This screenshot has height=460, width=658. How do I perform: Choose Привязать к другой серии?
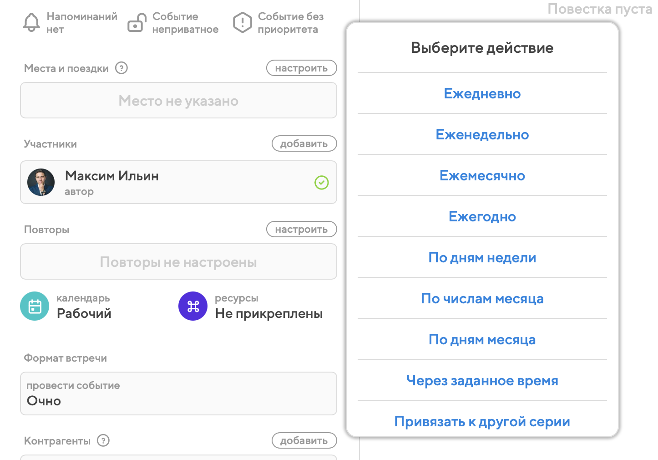482,422
